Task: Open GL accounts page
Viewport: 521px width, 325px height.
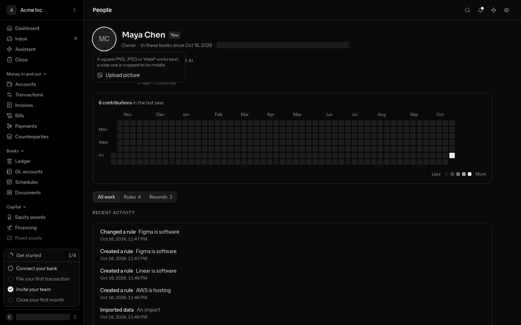Action: click(42, 172)
